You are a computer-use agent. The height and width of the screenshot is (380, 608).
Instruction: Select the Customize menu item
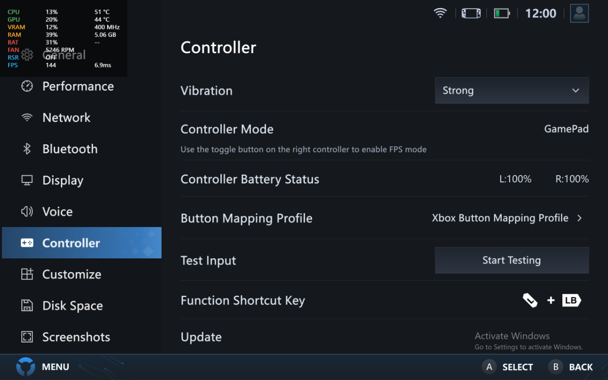point(71,274)
